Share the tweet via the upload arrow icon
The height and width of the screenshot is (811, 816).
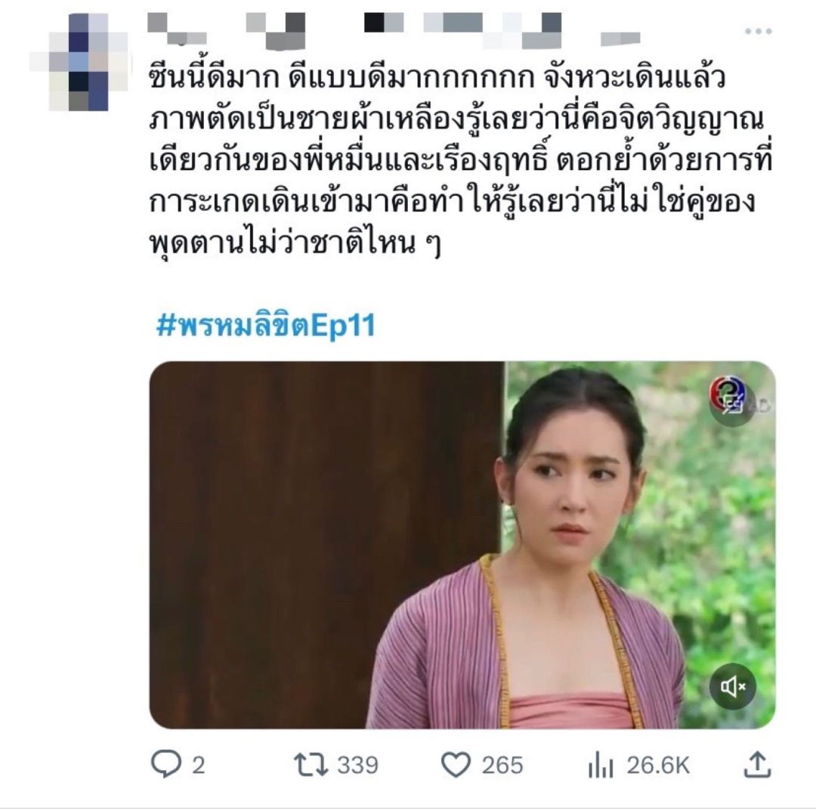756,766
